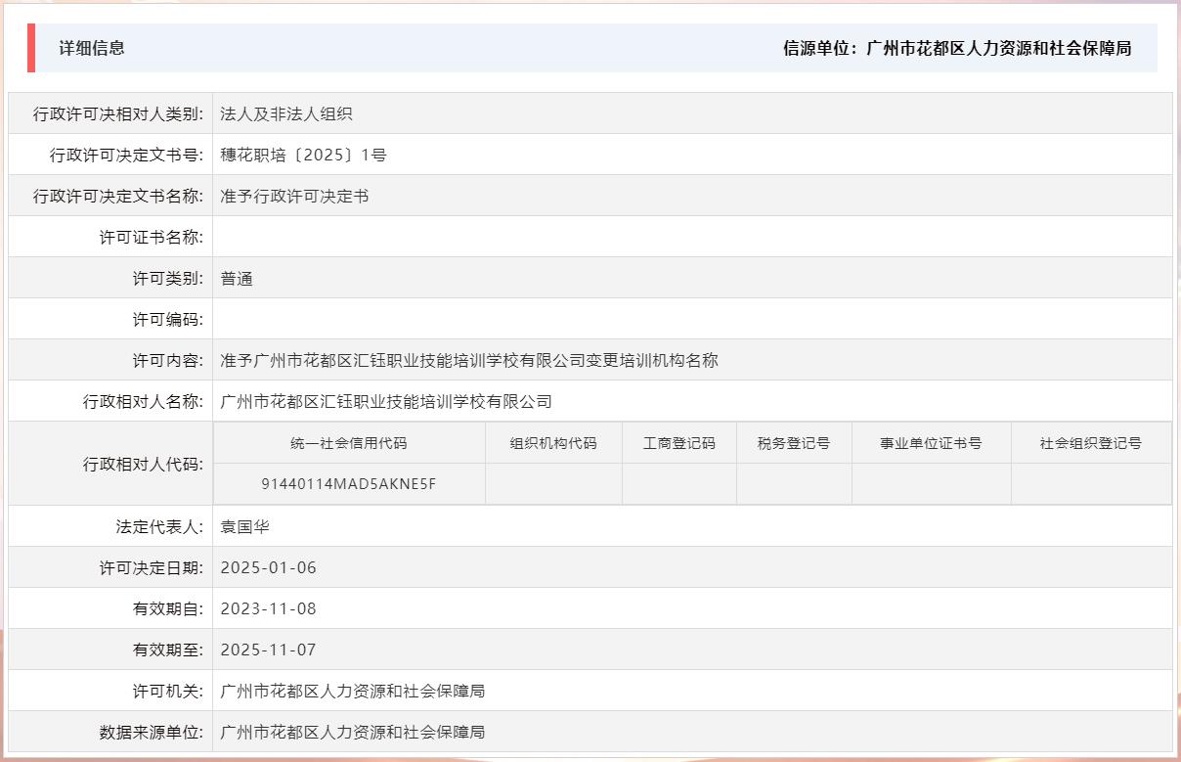Click the 事业单位证书号 column header
This screenshot has width=1181, height=762.
click(x=932, y=442)
